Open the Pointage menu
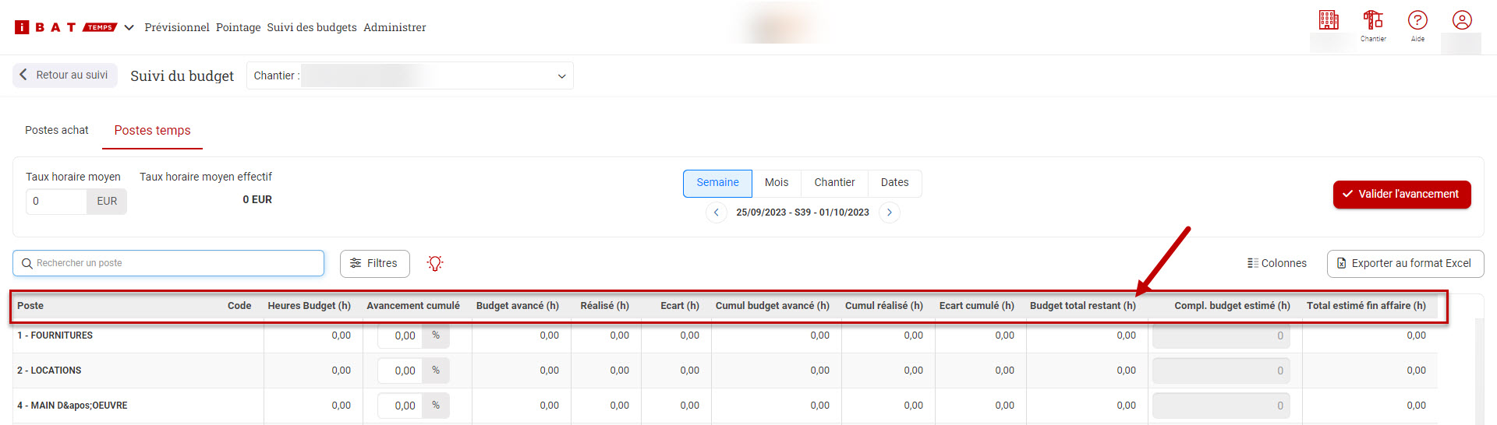Viewport: 1497px width, 425px height. click(239, 27)
